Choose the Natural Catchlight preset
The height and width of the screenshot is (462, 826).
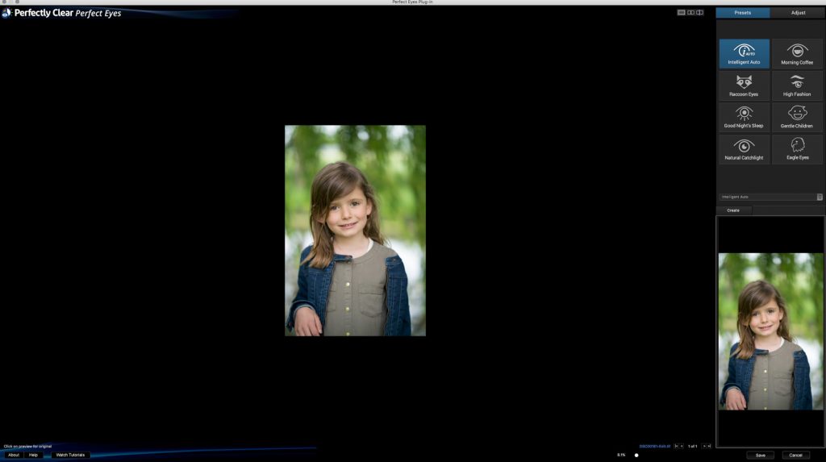(x=744, y=149)
